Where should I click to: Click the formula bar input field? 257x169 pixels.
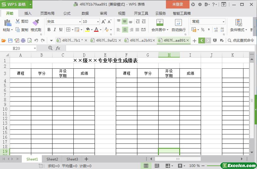coord(160,48)
